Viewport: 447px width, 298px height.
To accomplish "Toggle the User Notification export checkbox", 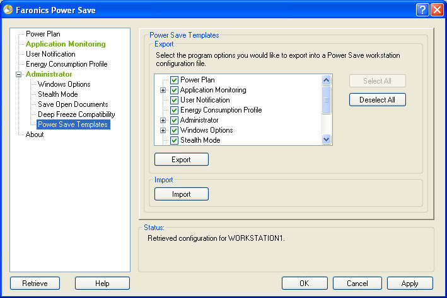I will (x=175, y=100).
